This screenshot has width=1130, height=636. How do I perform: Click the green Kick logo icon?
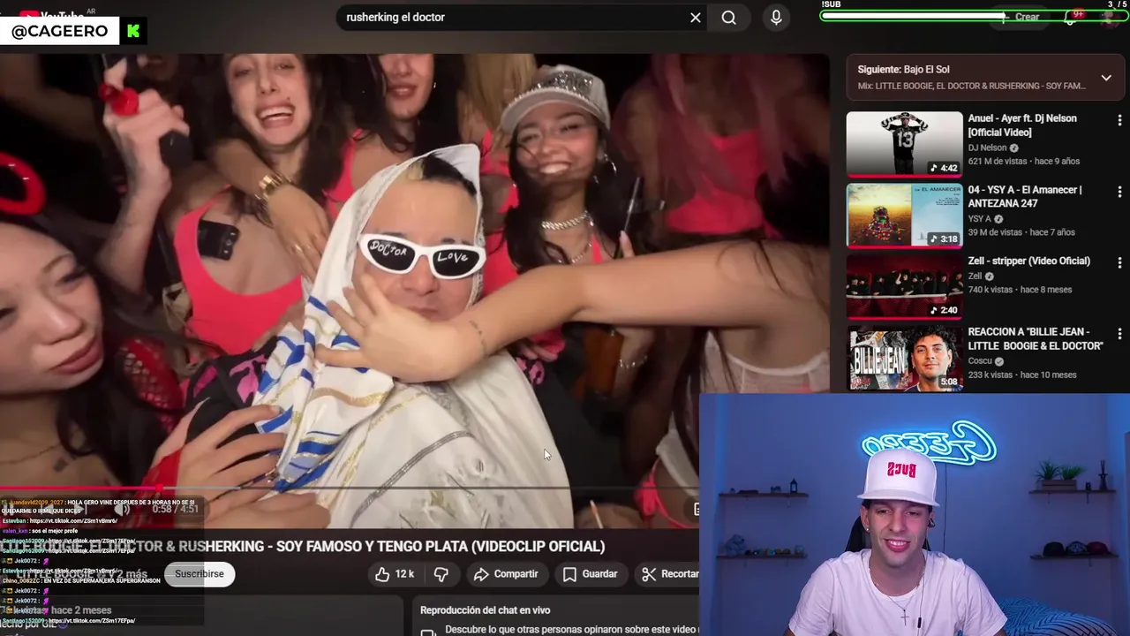tap(133, 32)
